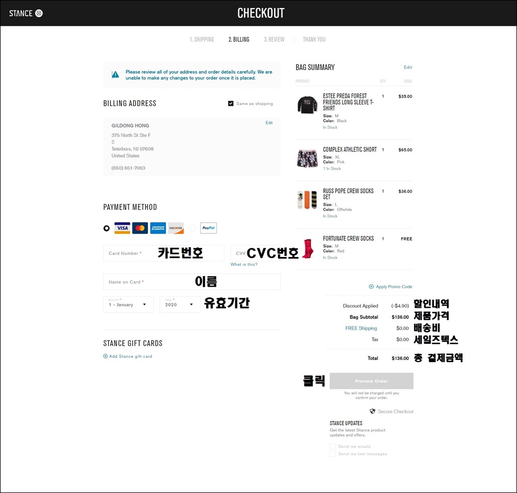Focus the CVV input field
This screenshot has height=493, width=517.
(x=255, y=253)
